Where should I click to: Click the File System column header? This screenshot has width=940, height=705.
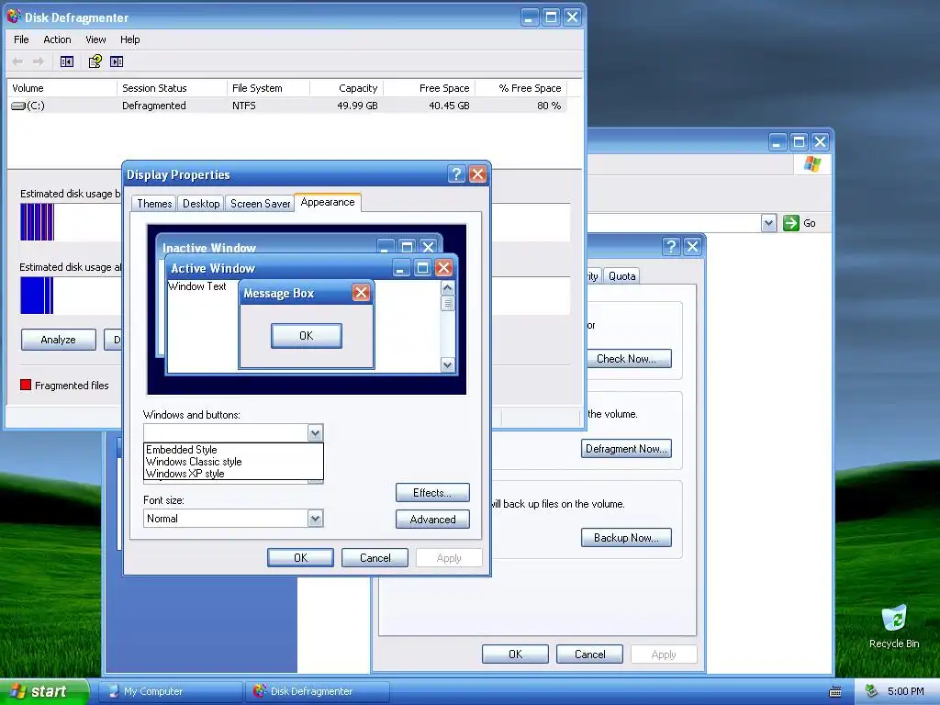coord(269,88)
